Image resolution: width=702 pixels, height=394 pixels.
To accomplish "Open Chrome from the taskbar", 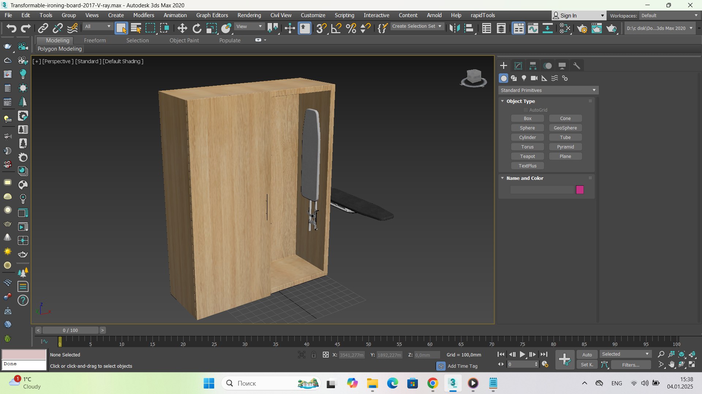I will tap(433, 383).
